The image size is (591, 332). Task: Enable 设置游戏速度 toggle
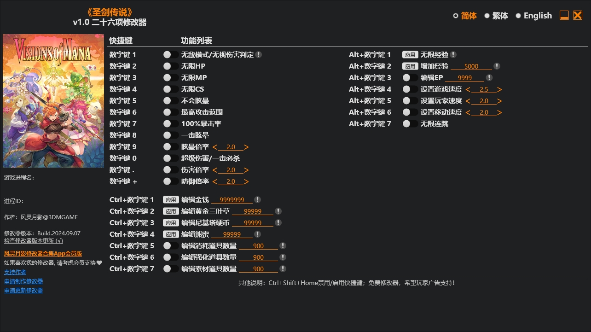click(410, 89)
